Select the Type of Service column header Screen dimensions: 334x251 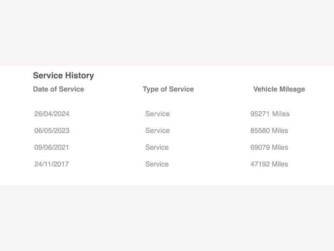168,89
